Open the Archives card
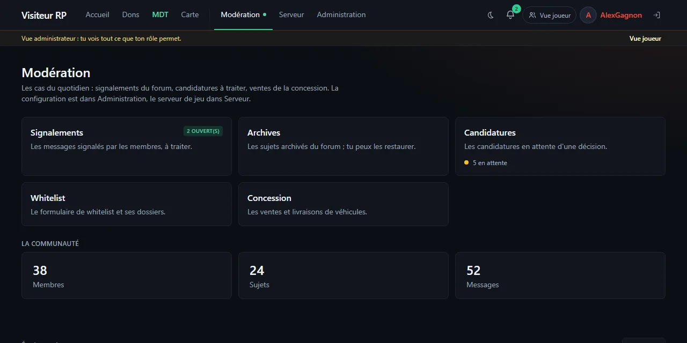687x343 pixels. tap(343, 146)
